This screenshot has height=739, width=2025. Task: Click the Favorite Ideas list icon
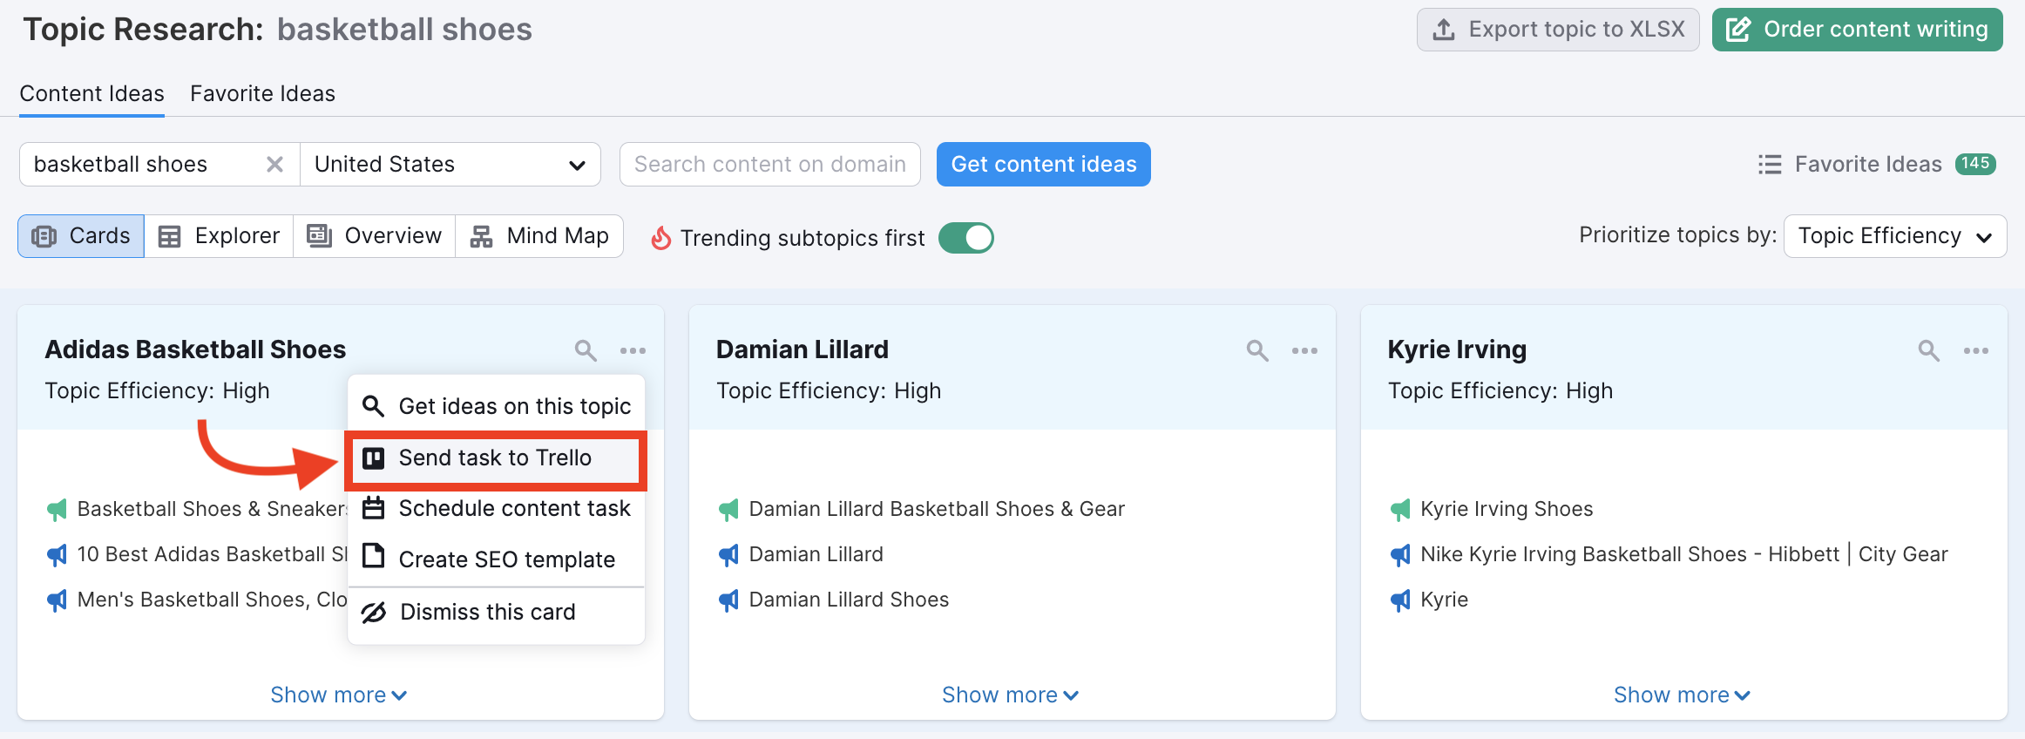1770,164
